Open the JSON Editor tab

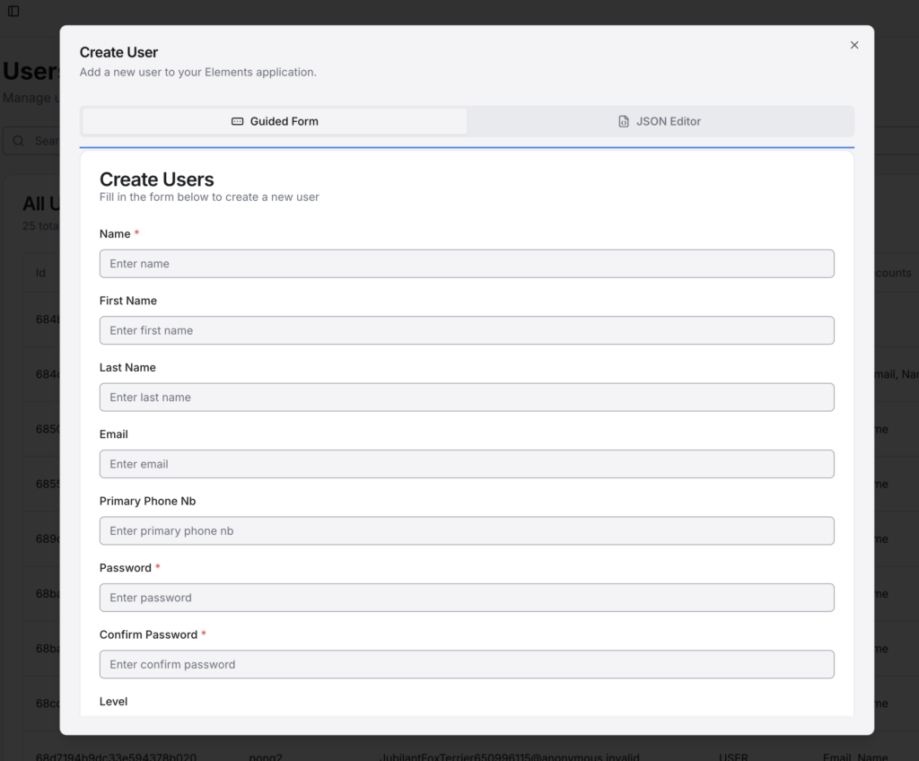coord(660,121)
